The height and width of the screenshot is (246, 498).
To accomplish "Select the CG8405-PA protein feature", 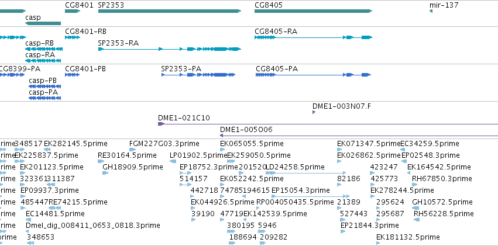I will click(313, 75).
